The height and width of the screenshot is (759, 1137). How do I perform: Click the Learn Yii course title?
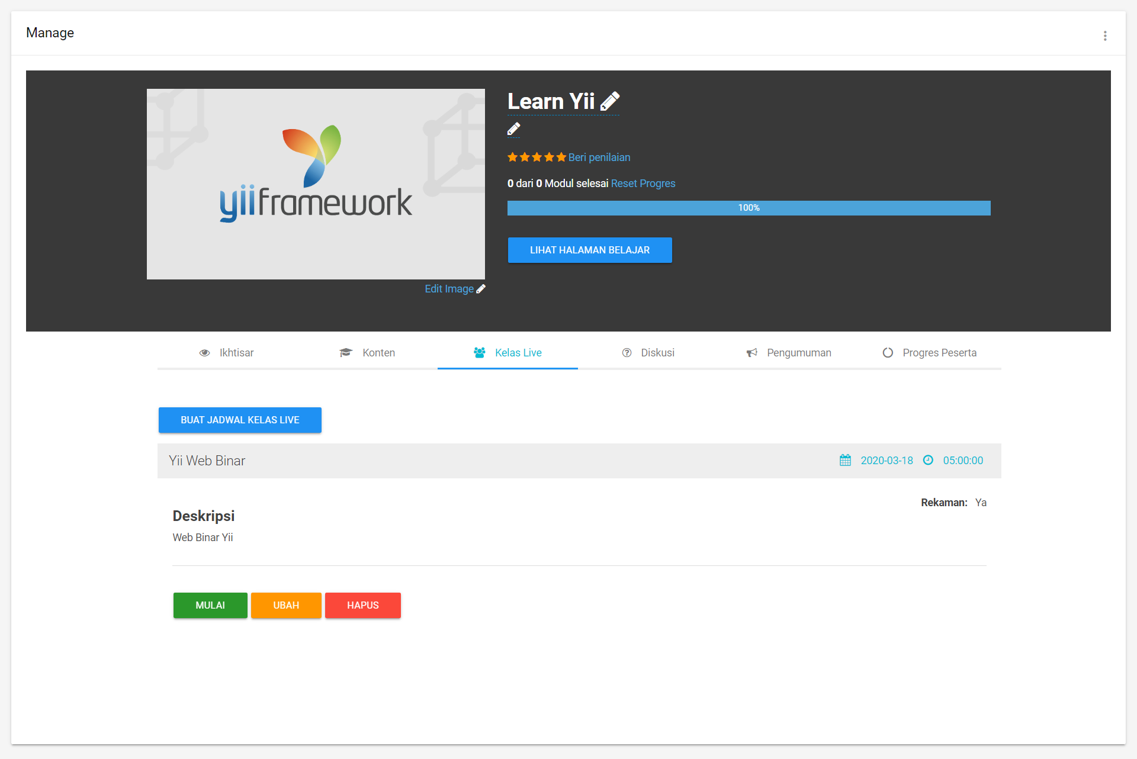(551, 101)
